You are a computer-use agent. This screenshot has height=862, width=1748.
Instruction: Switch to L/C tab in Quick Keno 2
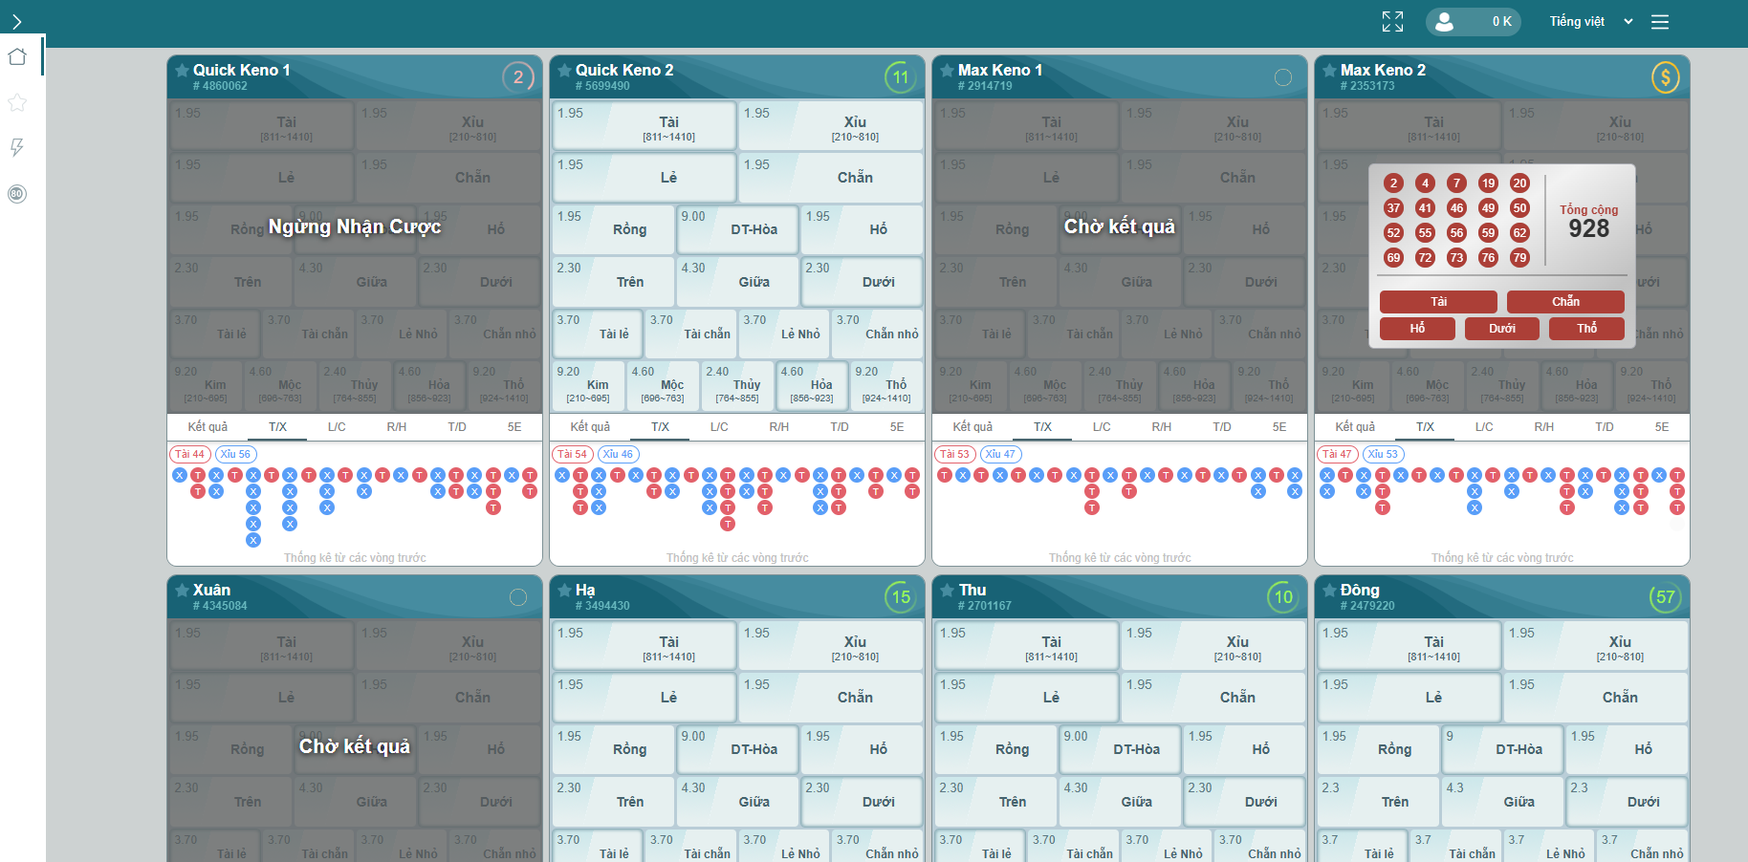719,427
